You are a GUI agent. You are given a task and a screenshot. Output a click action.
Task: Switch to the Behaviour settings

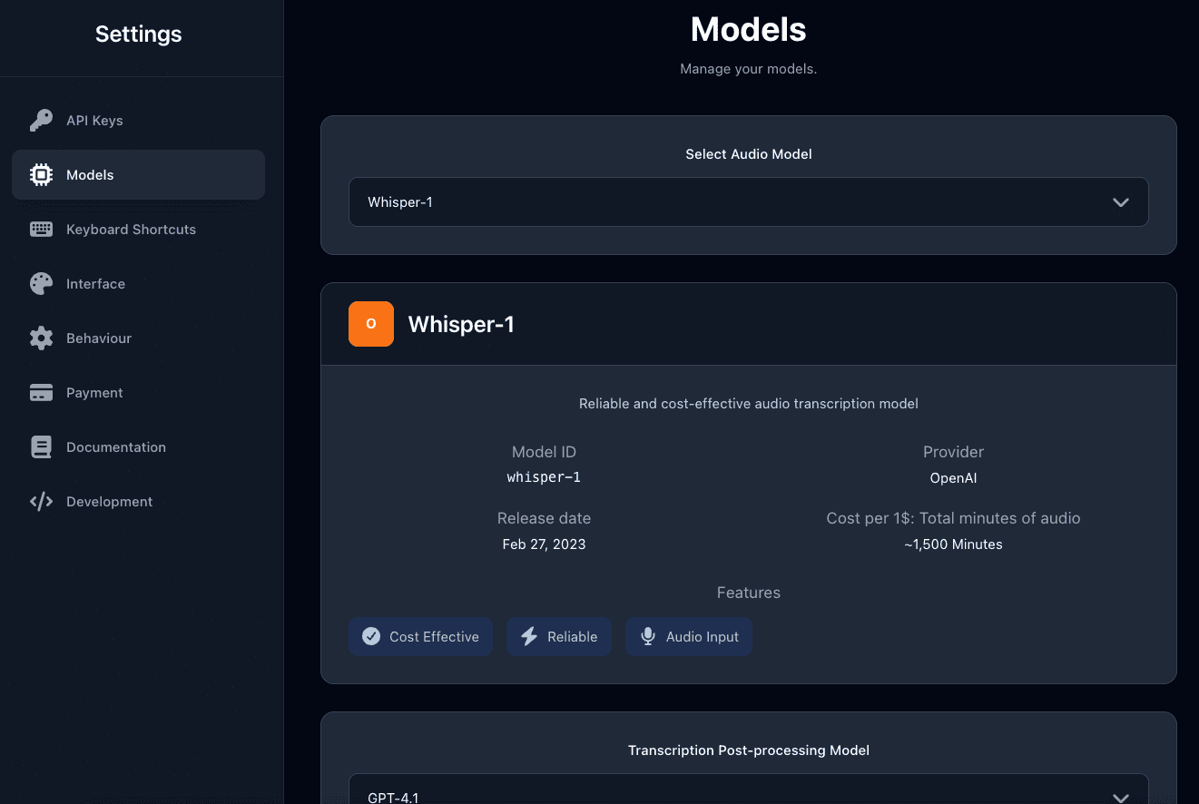pyautogui.click(x=138, y=338)
